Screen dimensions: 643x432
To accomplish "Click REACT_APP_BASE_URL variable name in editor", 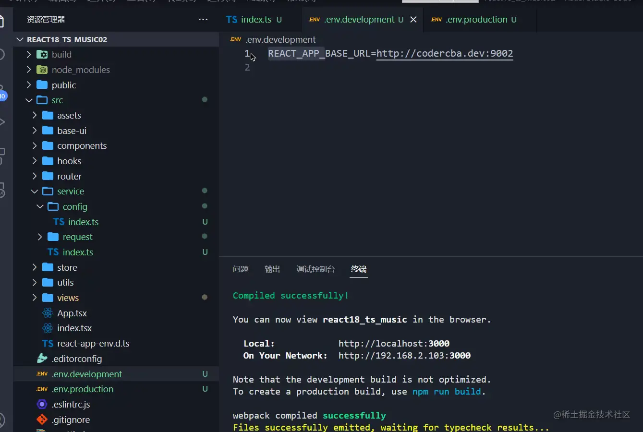I will (x=320, y=53).
